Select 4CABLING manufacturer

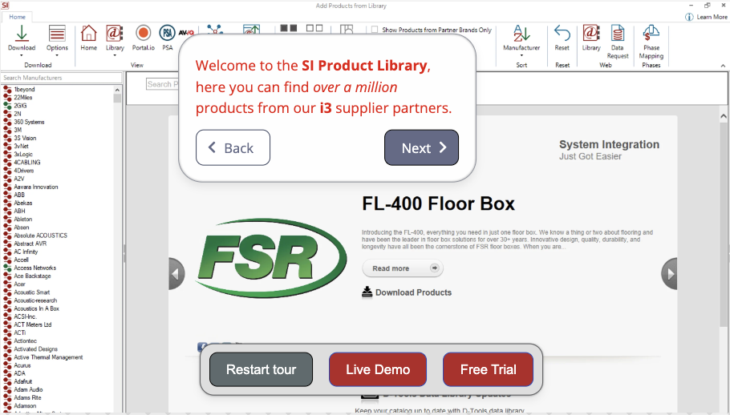point(27,162)
